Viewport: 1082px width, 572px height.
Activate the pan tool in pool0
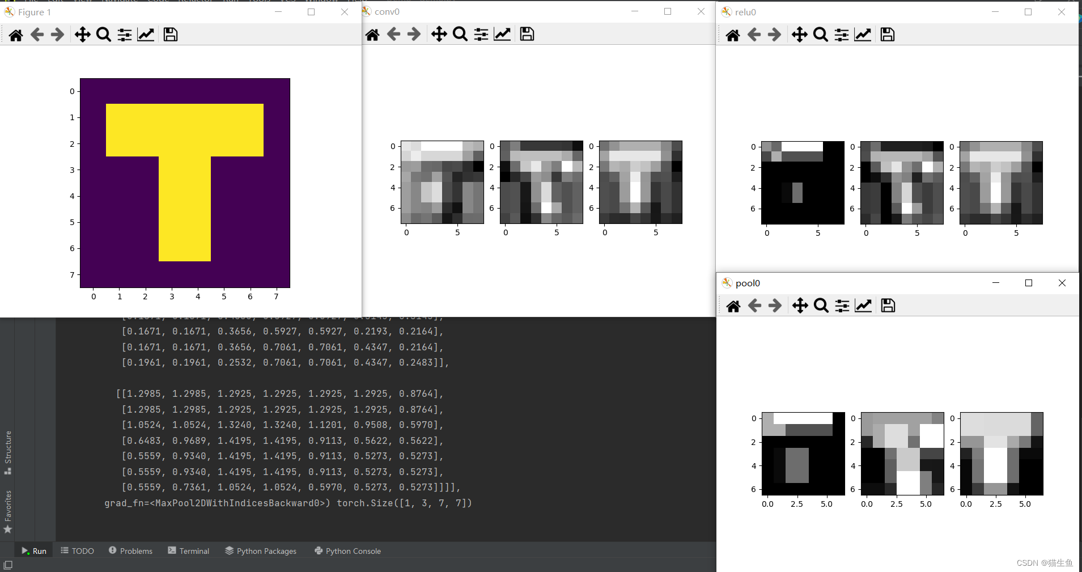(800, 305)
